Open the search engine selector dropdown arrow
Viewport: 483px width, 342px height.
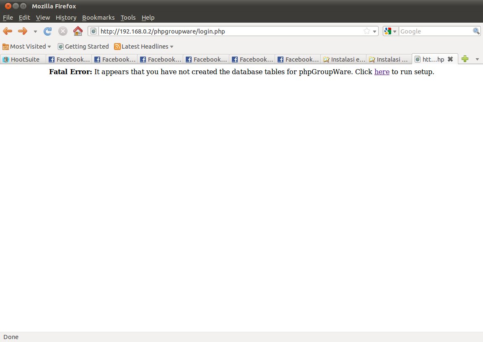(x=395, y=31)
